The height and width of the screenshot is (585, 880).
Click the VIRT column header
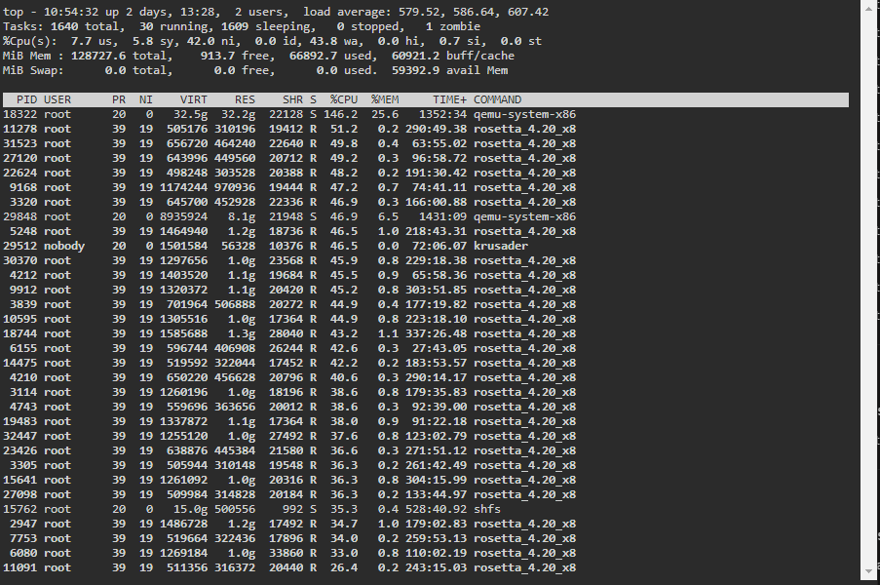(194, 99)
